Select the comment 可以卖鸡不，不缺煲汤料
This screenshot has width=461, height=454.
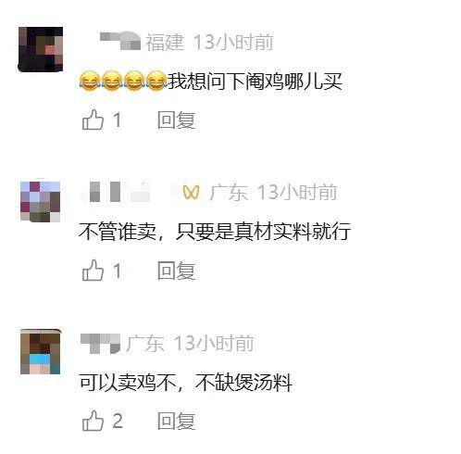pyautogui.click(x=185, y=383)
